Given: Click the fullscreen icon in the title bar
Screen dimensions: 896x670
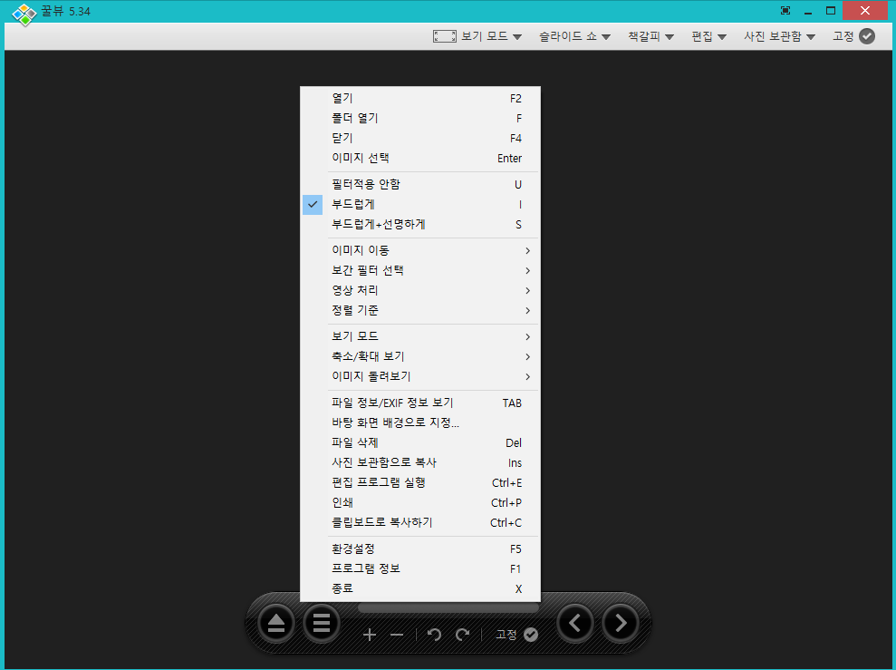Looking at the screenshot, I should coord(785,10).
